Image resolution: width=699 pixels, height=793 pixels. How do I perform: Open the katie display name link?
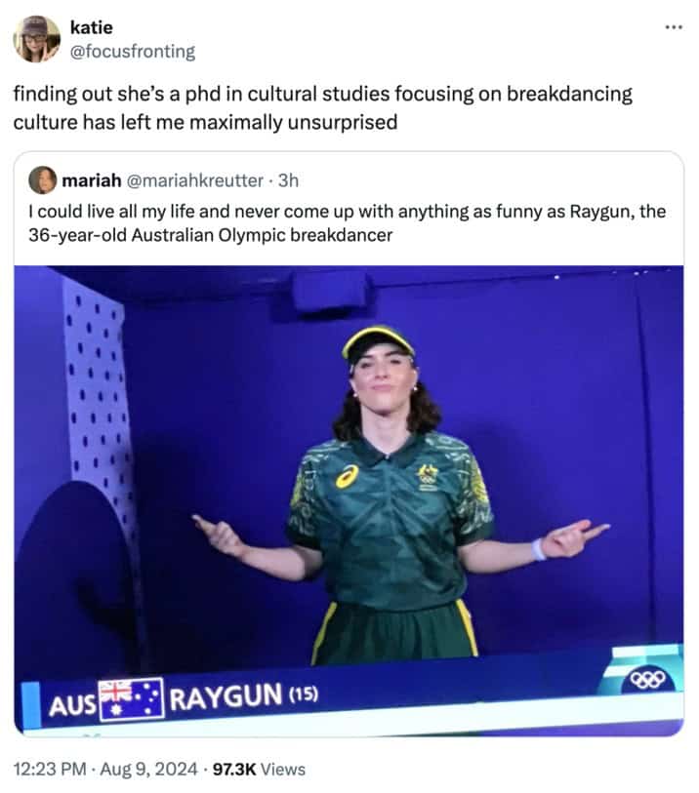point(91,27)
